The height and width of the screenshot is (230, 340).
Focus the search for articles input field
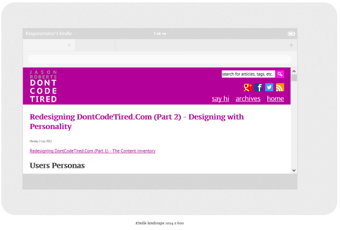(248, 74)
